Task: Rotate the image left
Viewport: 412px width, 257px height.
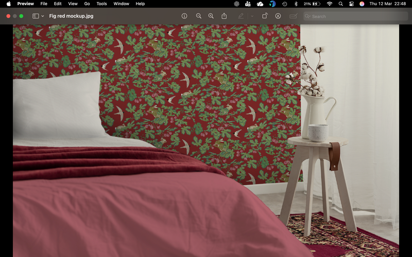Action: click(x=265, y=16)
